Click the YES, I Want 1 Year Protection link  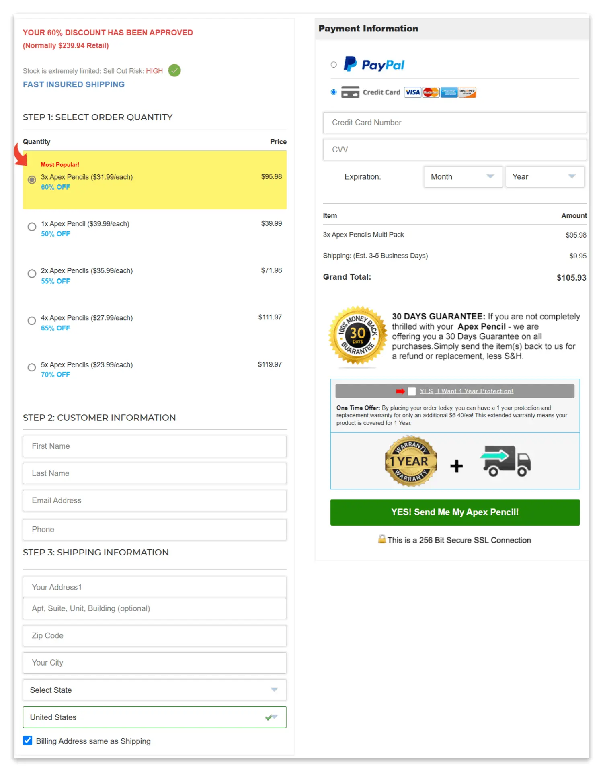click(466, 391)
